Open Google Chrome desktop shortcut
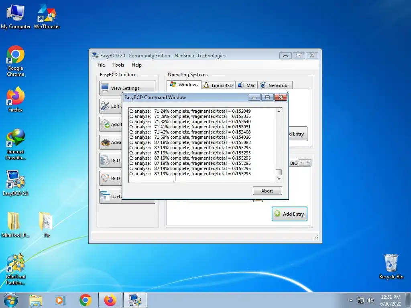Viewport: 411px width, 308px height. (16, 61)
